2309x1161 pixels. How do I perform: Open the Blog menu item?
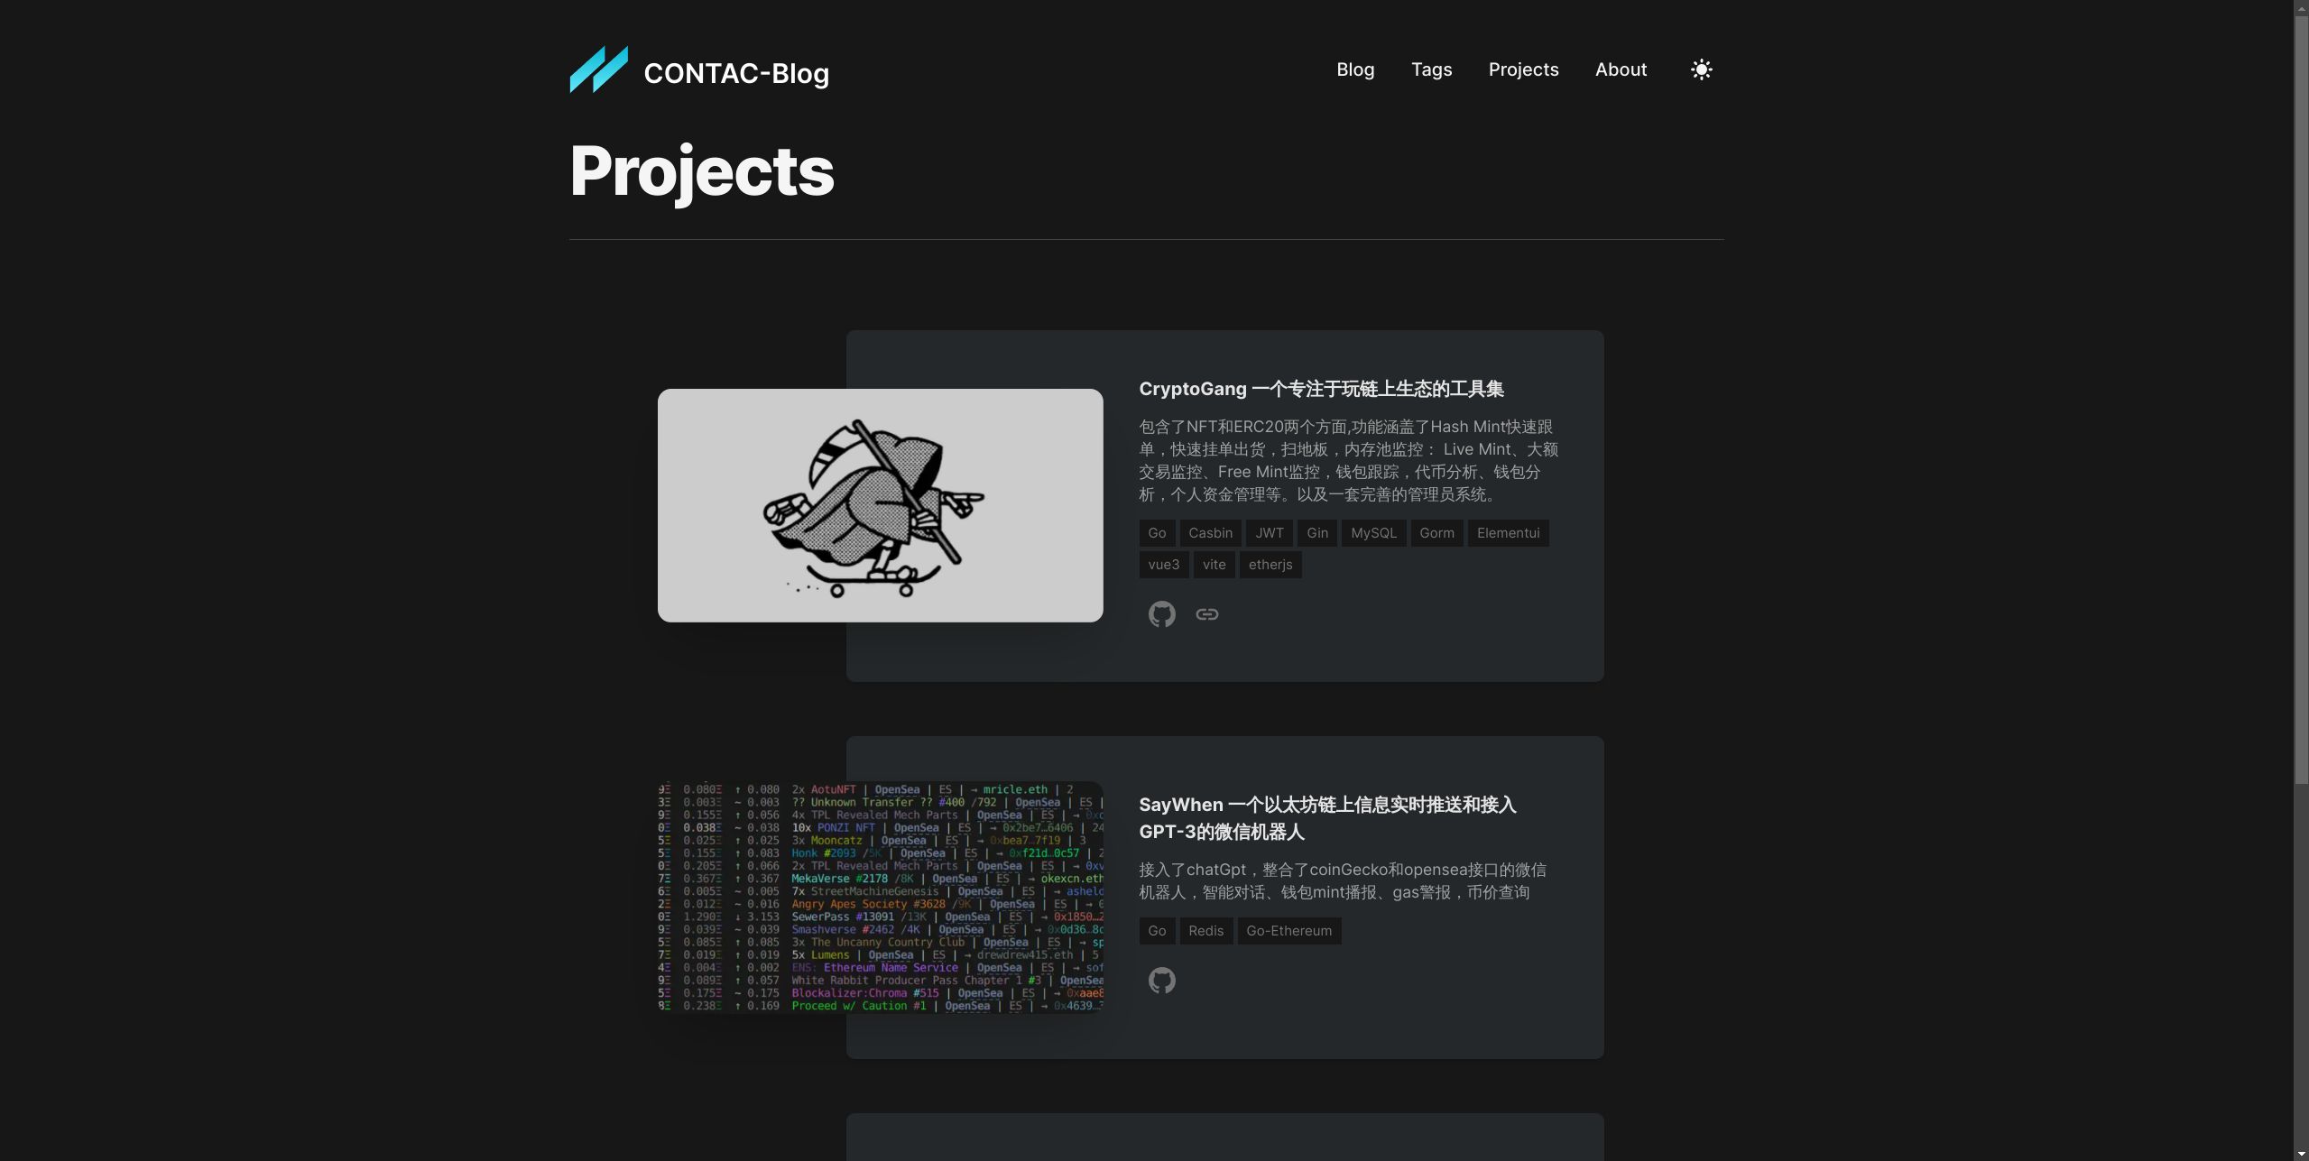1353,69
